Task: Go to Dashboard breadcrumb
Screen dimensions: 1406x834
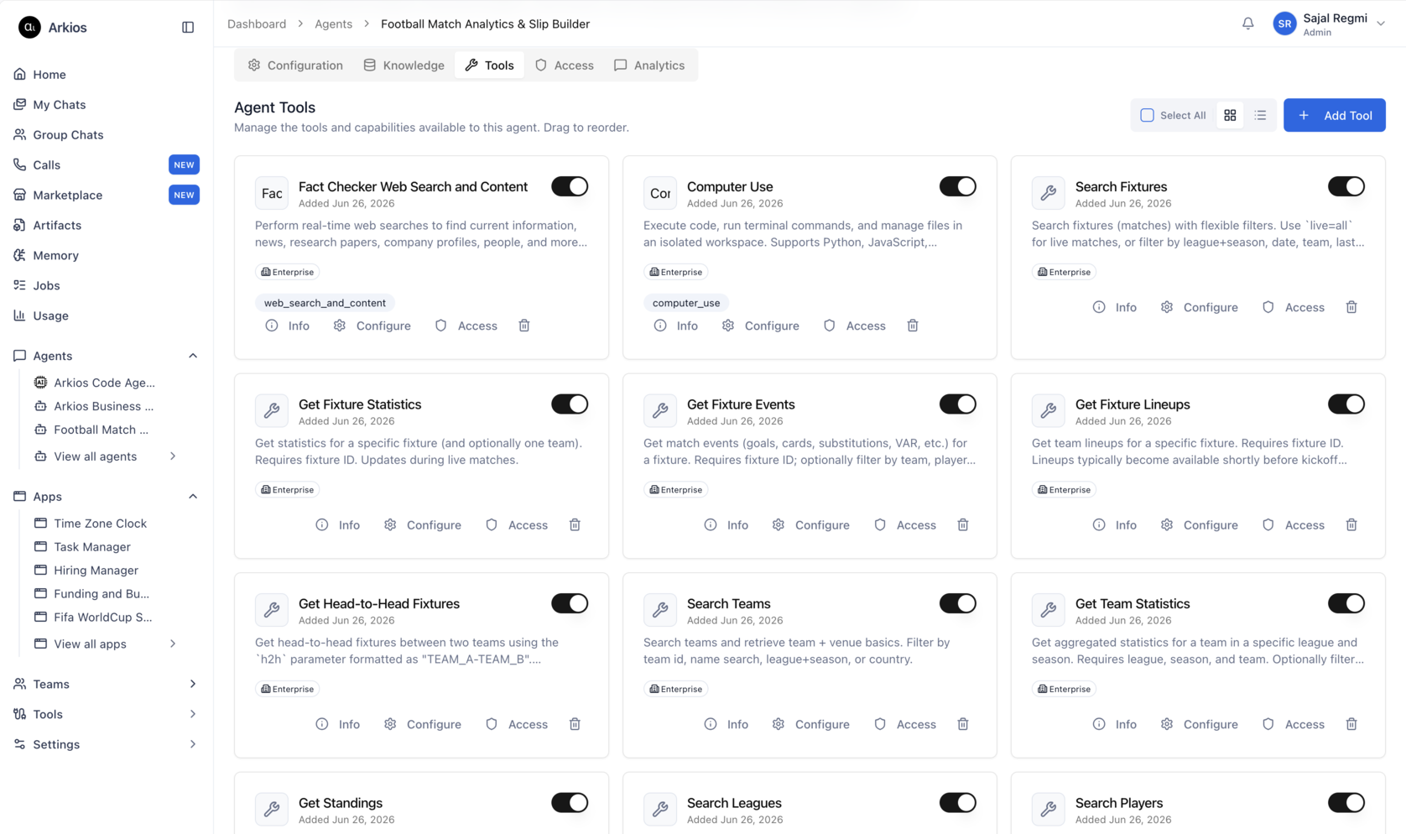Action: click(257, 24)
